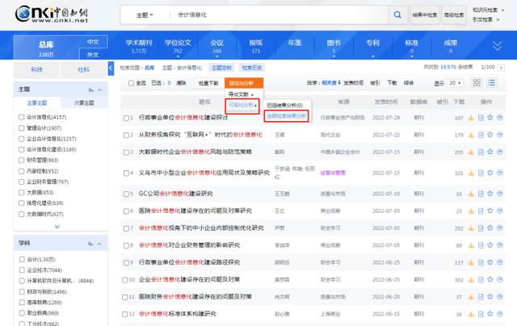Open the 主题 search field dropdown
This screenshot has width=517, height=326.
coord(145,15)
